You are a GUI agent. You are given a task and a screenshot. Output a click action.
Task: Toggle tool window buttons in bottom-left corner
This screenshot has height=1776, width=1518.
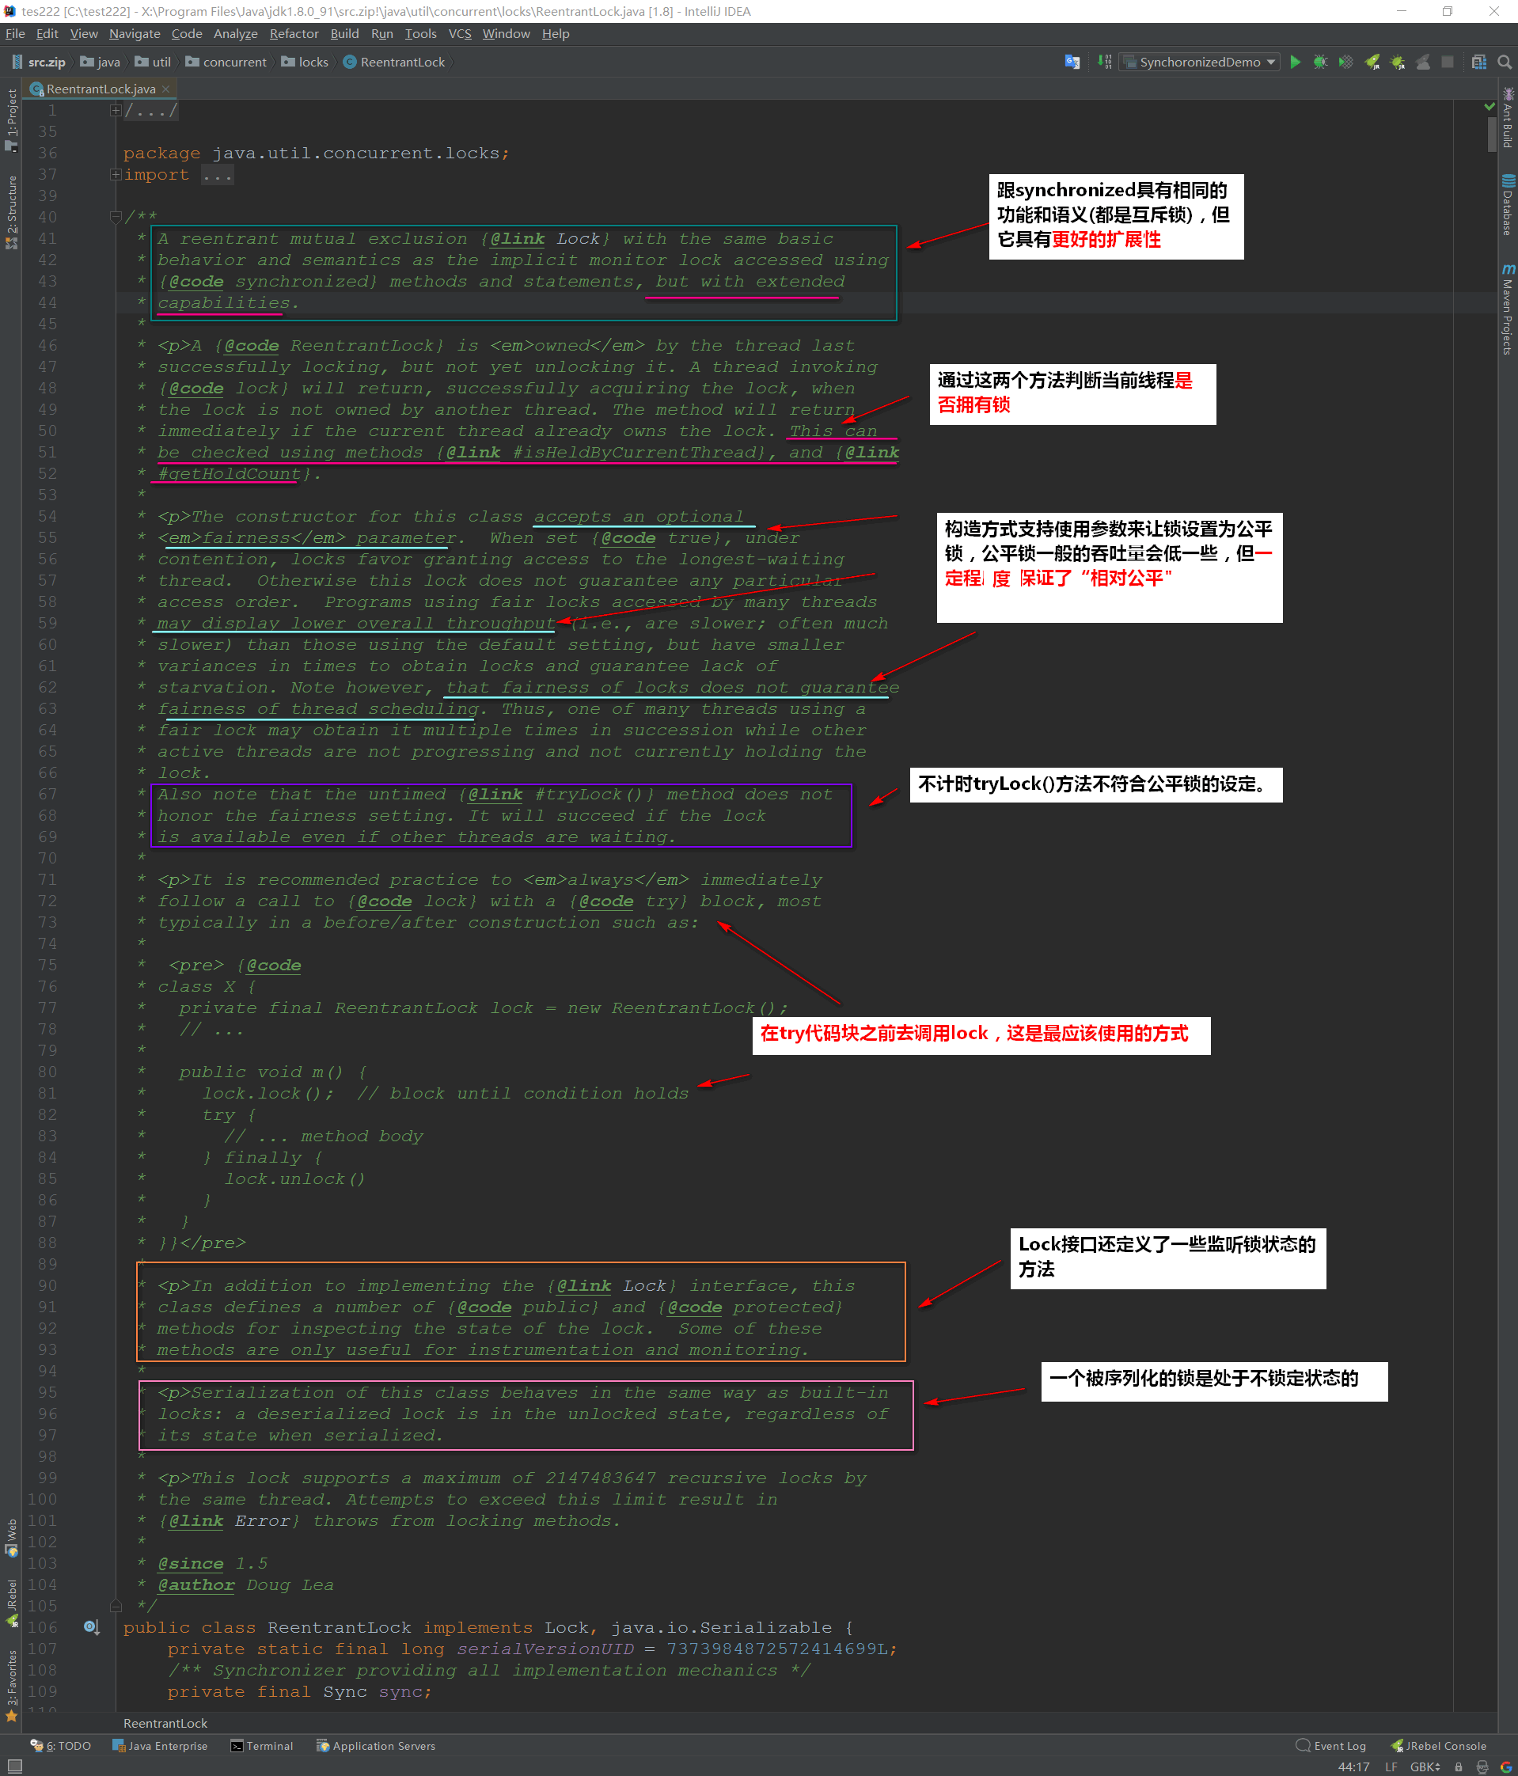(13, 1767)
